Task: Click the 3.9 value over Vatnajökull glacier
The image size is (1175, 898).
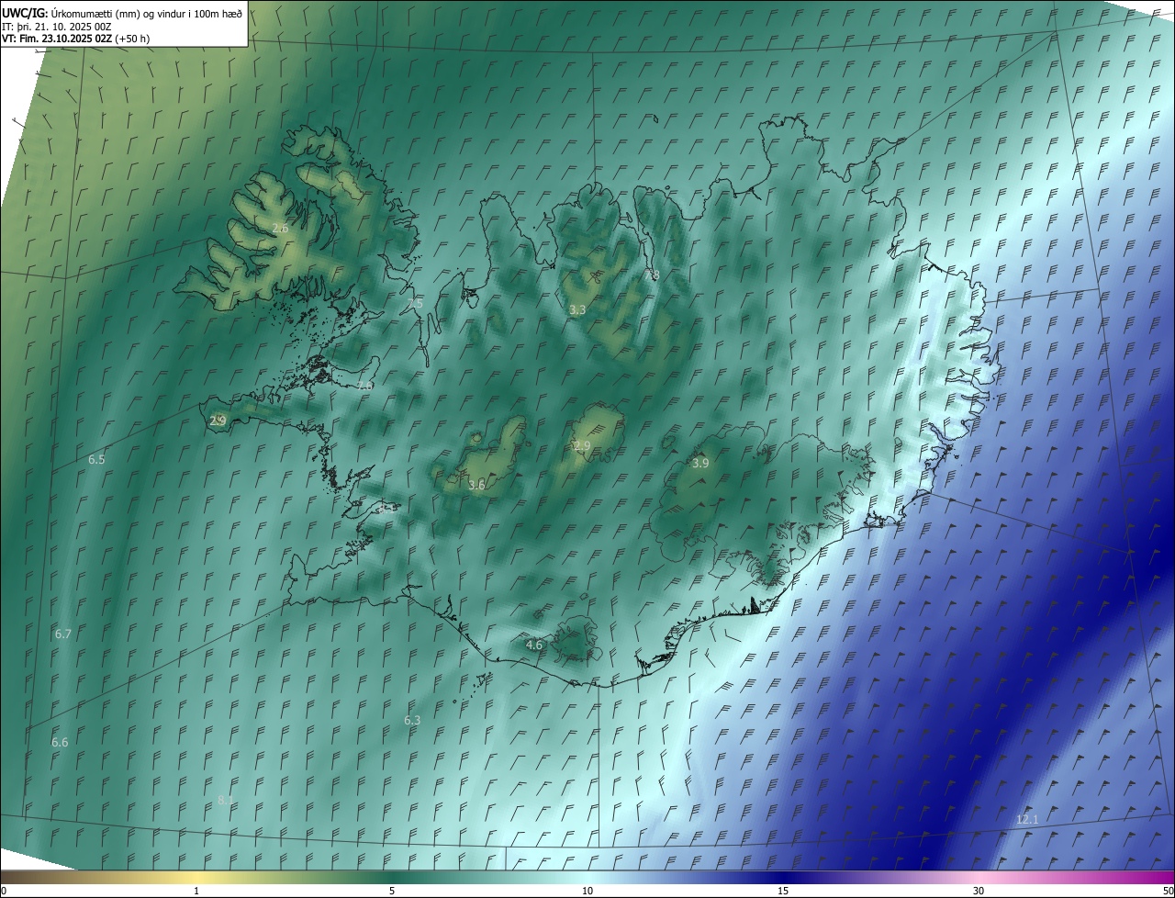Action: pos(700,464)
